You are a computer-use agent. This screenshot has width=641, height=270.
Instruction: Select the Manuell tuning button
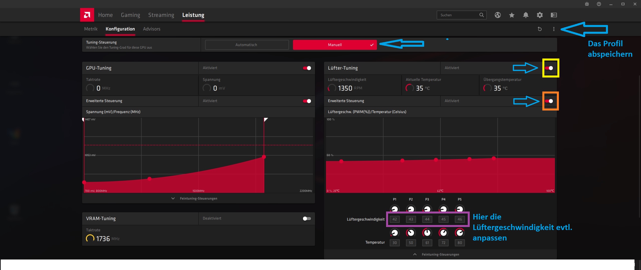(335, 45)
